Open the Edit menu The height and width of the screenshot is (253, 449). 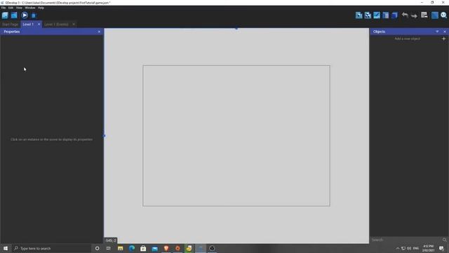pos(11,8)
